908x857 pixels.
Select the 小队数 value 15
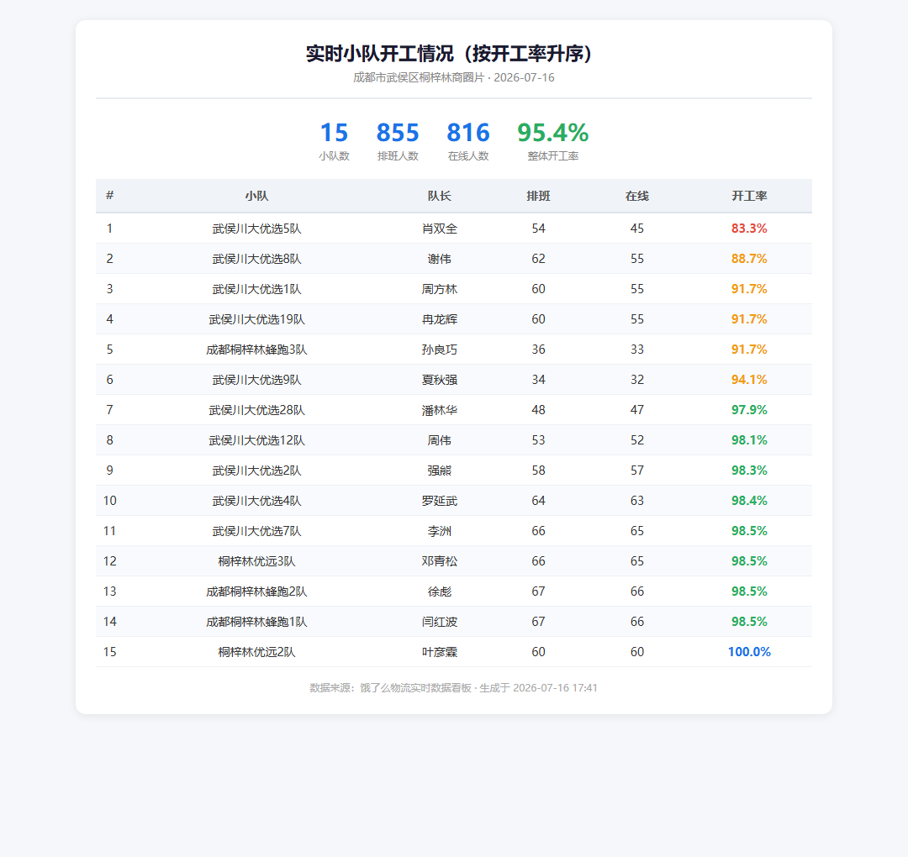click(334, 133)
